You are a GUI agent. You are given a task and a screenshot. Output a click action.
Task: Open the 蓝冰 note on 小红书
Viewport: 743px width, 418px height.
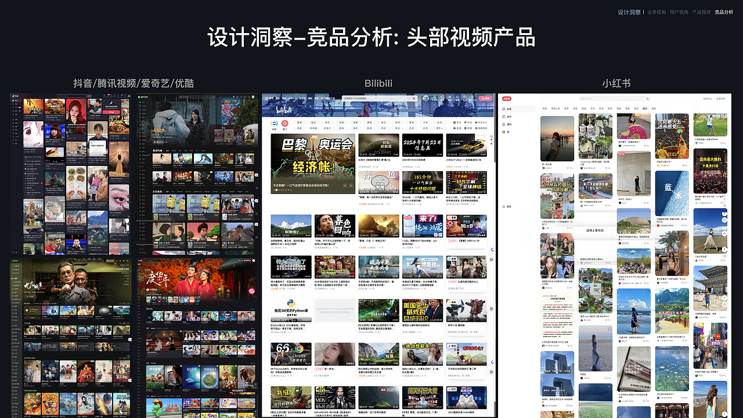click(x=672, y=193)
